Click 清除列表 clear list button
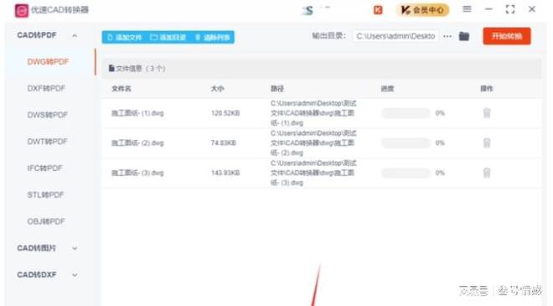 [212, 38]
